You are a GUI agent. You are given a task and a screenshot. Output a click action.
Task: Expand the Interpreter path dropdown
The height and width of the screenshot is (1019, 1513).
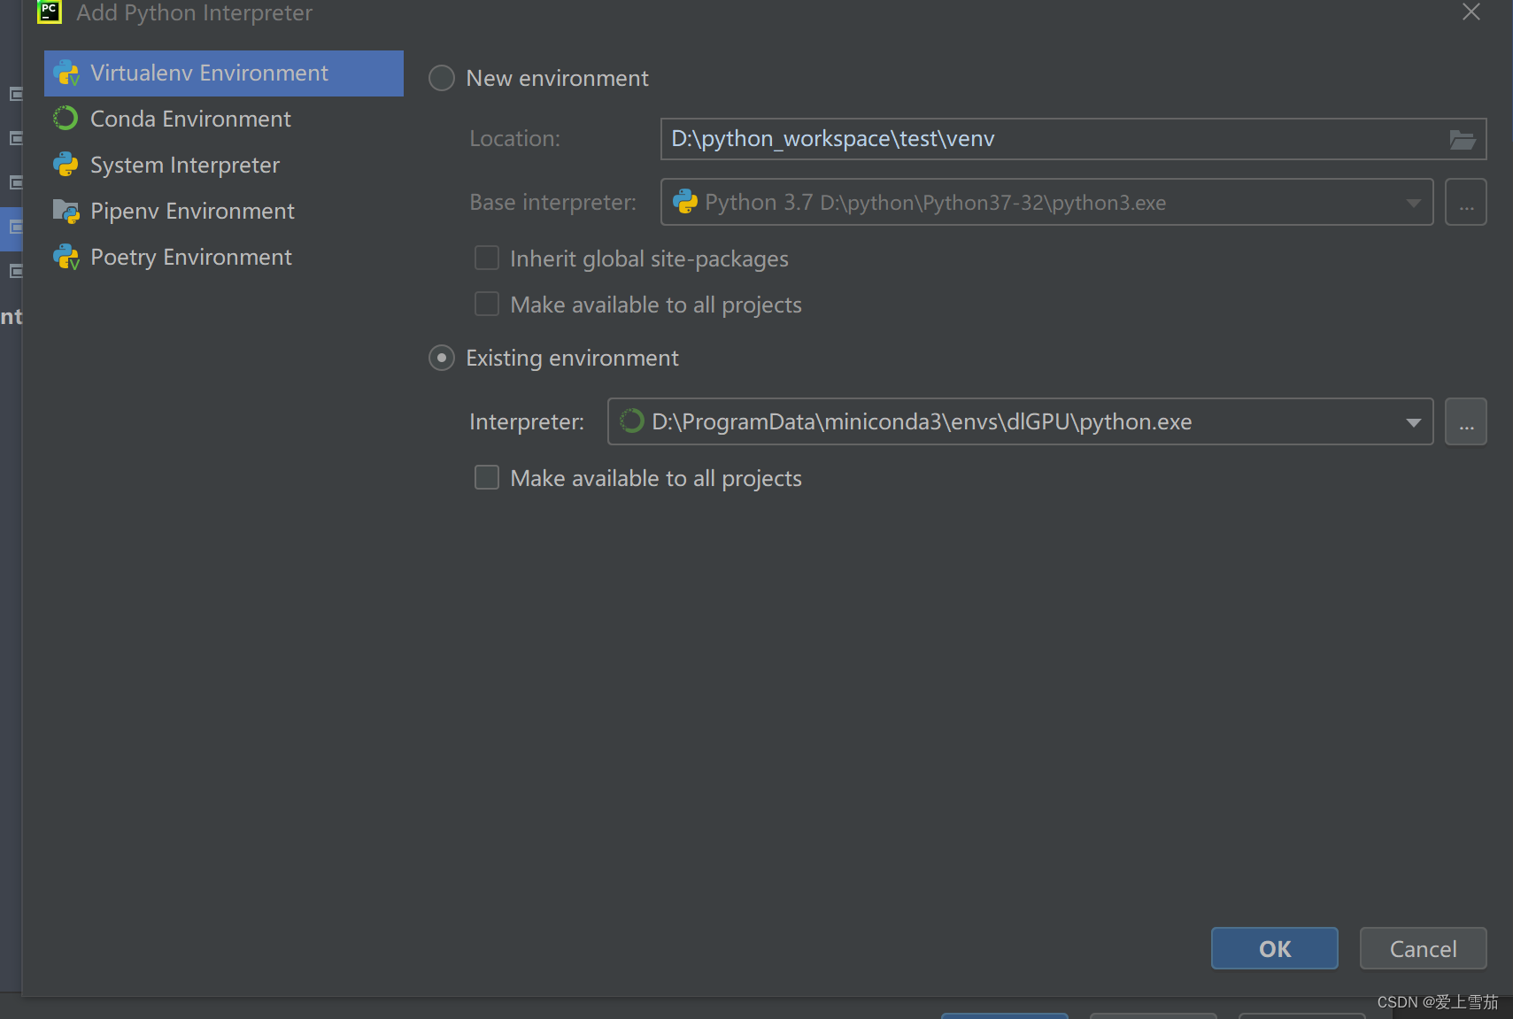1412,421
